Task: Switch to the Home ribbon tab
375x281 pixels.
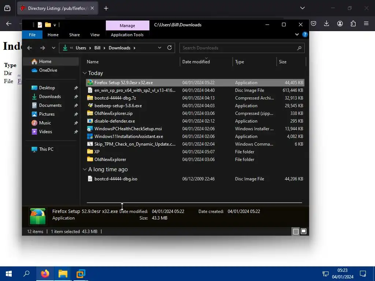Action: pos(53,35)
